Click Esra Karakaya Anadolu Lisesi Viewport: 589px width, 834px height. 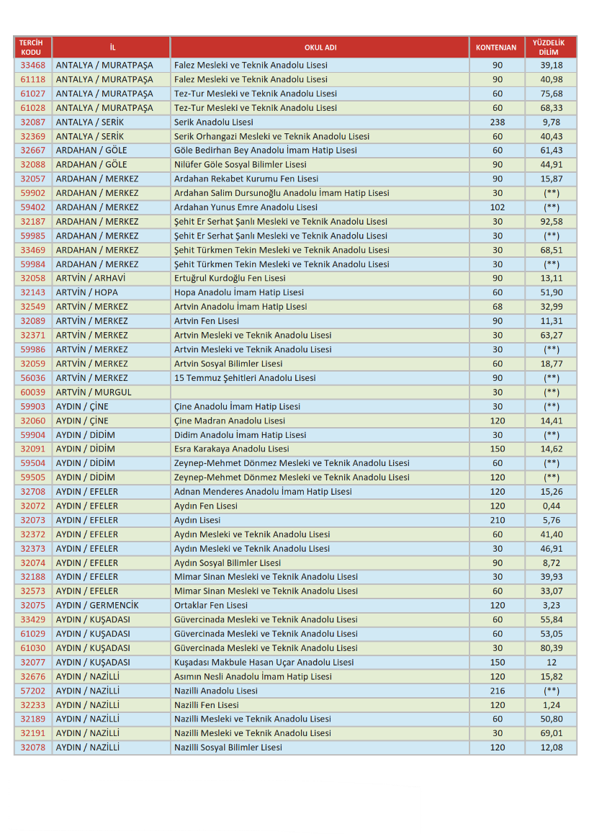tap(232, 449)
